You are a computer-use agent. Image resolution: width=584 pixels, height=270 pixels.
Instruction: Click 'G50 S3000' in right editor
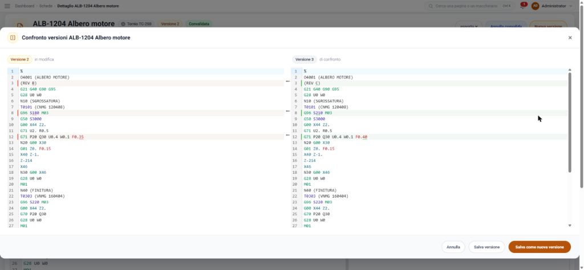314,119
